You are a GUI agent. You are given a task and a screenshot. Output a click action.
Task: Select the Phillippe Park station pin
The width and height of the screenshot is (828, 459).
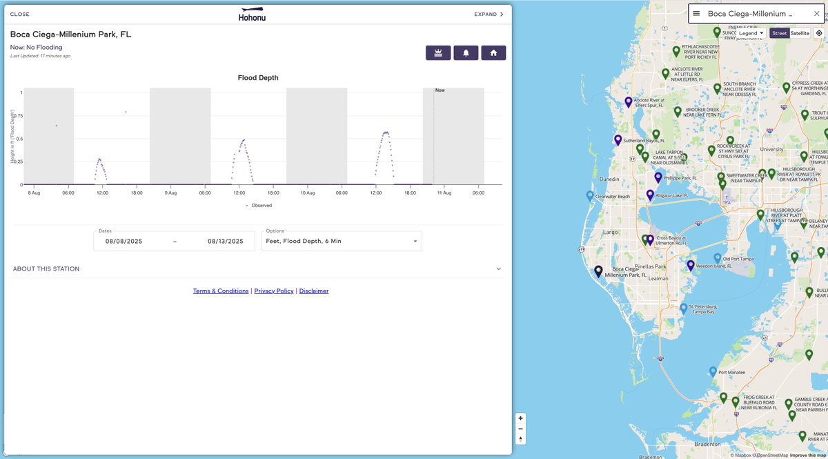[x=658, y=178]
